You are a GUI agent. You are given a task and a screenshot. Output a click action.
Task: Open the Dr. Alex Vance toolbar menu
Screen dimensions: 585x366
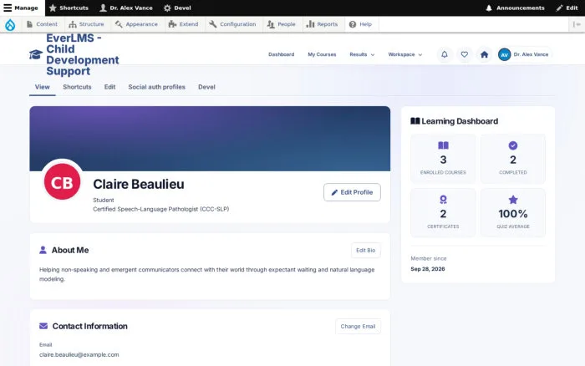click(x=126, y=8)
